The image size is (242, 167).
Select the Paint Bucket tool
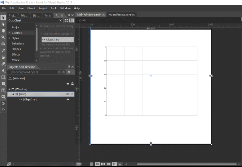pos(3,57)
